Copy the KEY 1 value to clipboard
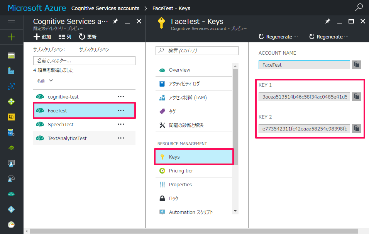 (x=356, y=97)
